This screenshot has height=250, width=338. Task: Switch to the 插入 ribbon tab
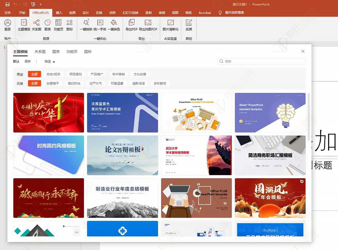(59, 13)
